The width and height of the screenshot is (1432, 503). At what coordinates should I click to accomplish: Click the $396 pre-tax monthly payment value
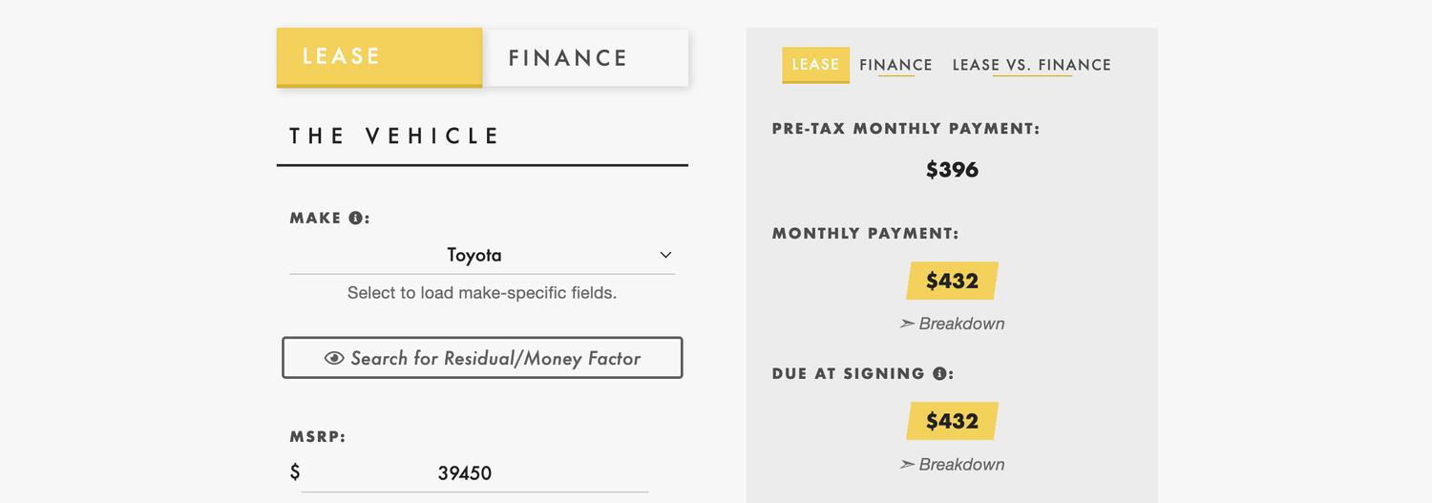coord(952,170)
